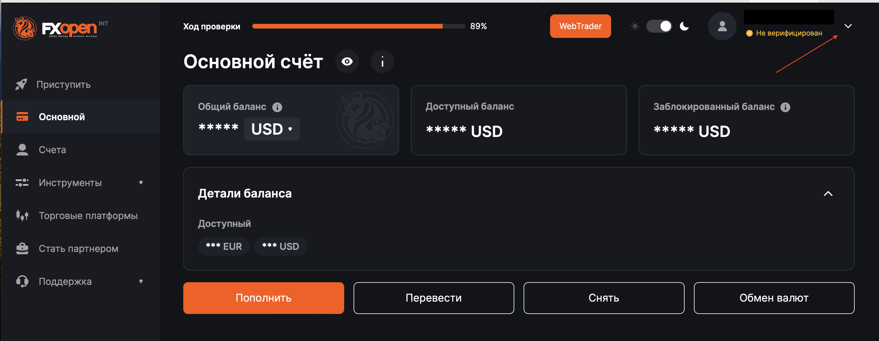Toggle the dark mode switch

pos(659,26)
